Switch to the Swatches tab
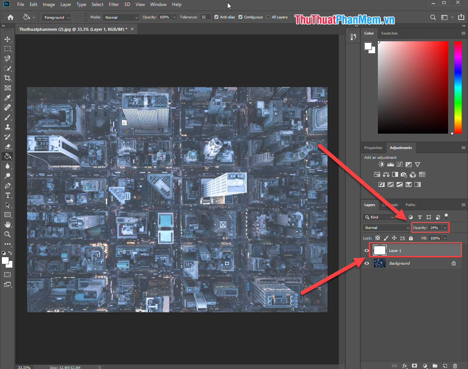 [x=389, y=33]
